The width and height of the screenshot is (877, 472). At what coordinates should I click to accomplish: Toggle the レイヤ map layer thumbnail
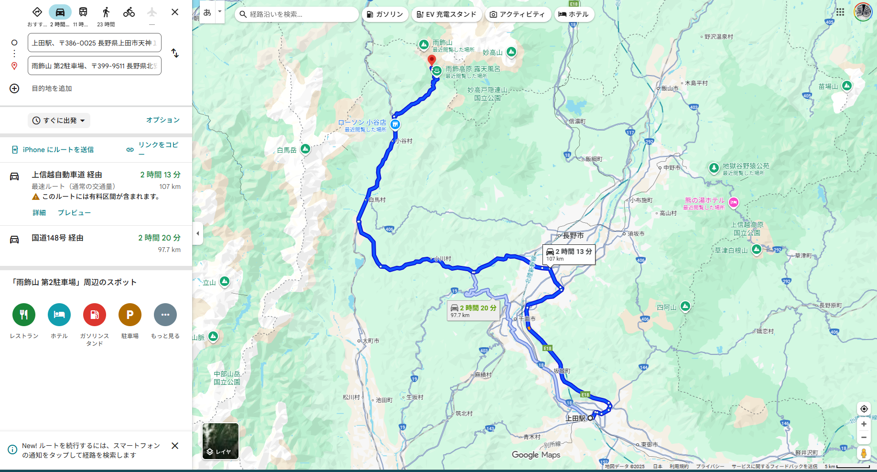pos(220,441)
